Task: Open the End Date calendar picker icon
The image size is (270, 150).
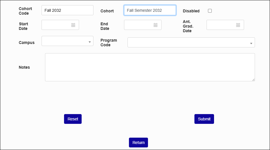Action: [155, 25]
